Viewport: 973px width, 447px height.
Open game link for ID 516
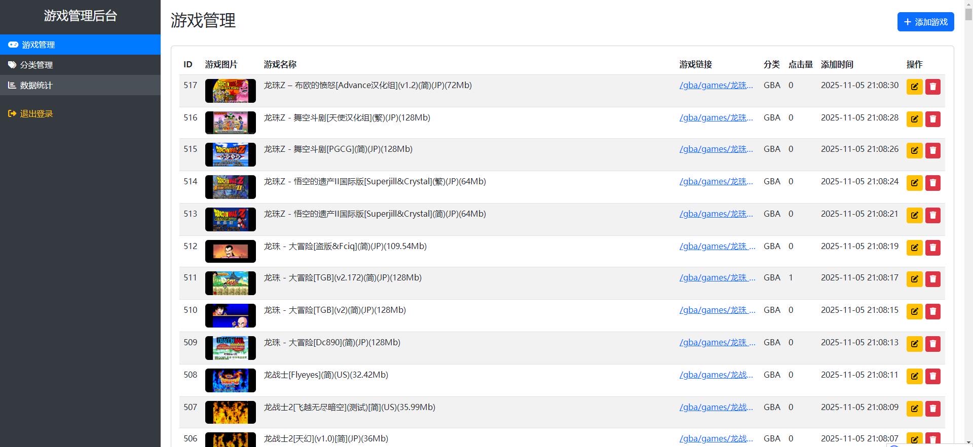716,117
